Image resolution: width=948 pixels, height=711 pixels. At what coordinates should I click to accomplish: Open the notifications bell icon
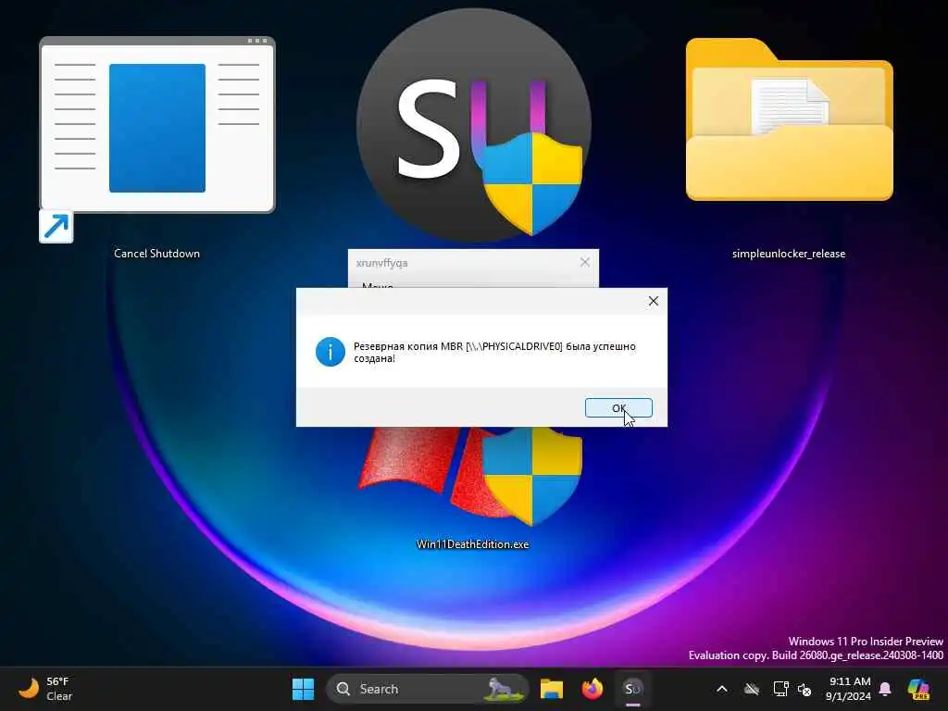tap(885, 689)
